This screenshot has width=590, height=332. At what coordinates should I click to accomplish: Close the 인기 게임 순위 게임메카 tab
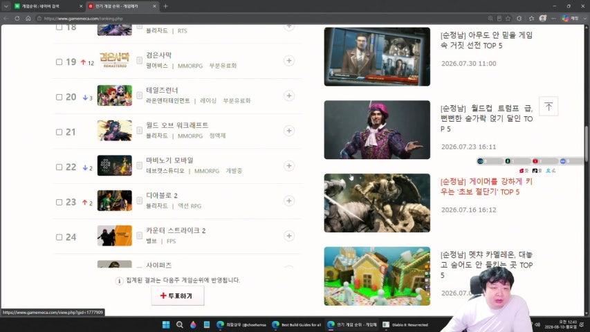tap(155, 6)
